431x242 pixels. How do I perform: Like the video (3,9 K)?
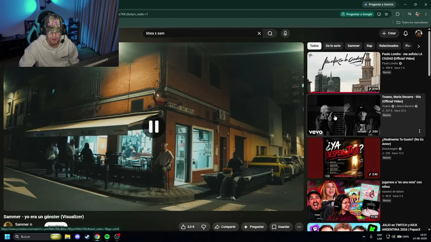point(188,227)
